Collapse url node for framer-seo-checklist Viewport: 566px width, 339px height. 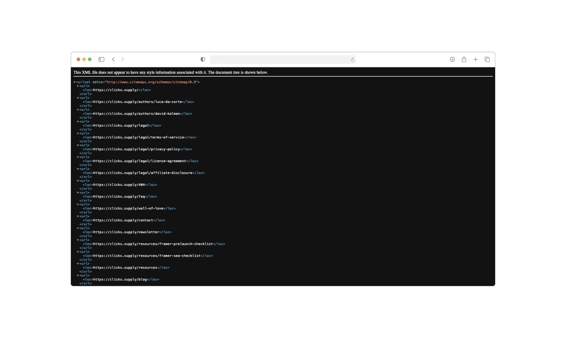tap(78, 252)
